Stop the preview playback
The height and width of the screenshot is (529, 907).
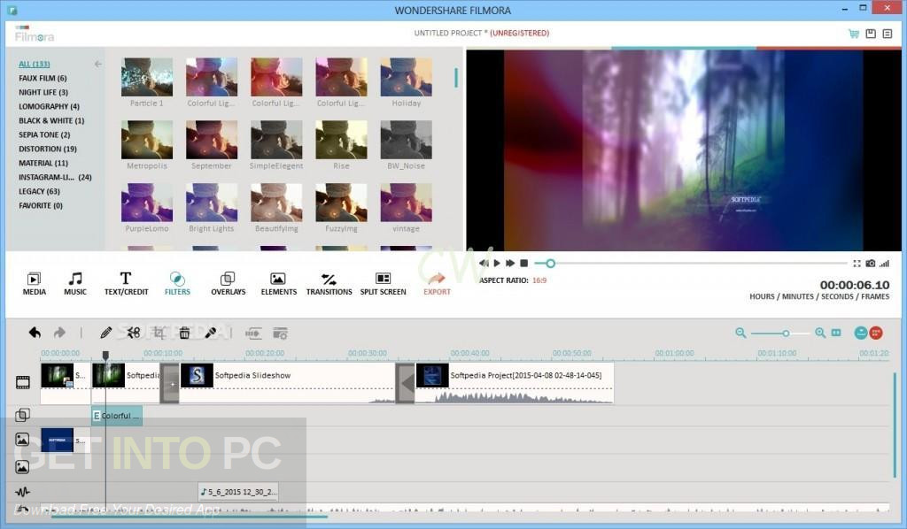(524, 264)
